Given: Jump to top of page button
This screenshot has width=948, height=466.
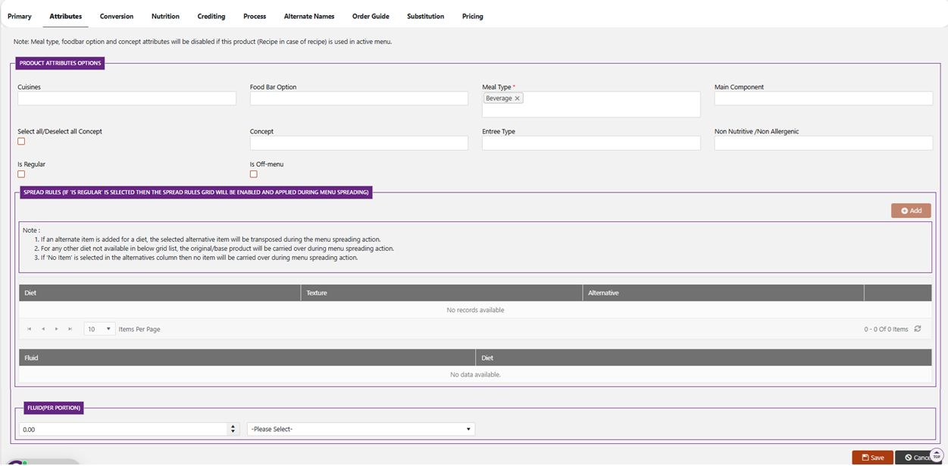Looking at the screenshot, I should tap(936, 455).
